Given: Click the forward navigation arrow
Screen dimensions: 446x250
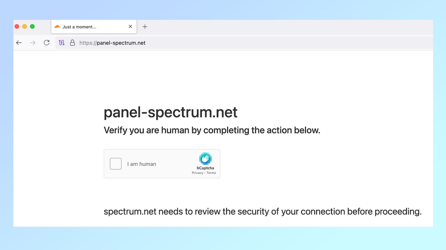Looking at the screenshot, I should [33, 43].
